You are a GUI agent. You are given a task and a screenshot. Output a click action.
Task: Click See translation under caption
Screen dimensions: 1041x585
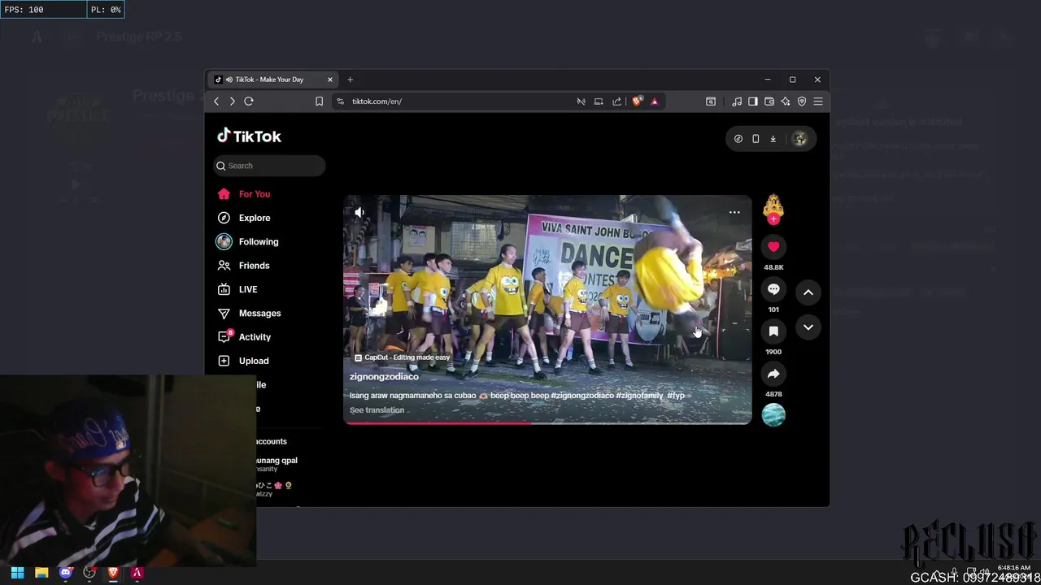click(x=377, y=410)
